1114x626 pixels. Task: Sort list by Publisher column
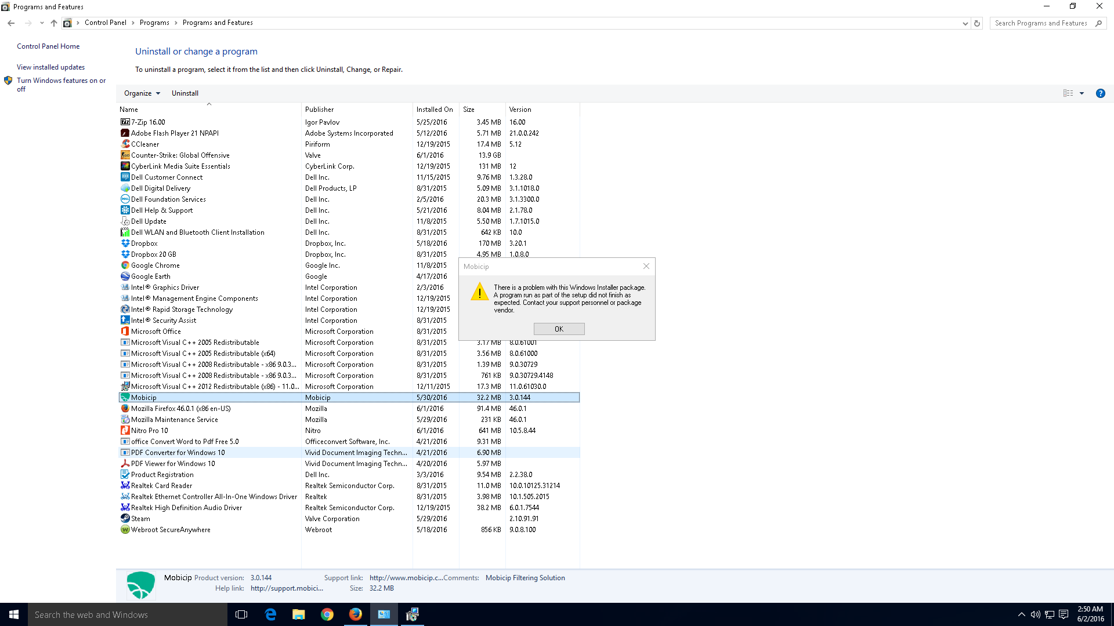pyautogui.click(x=357, y=110)
